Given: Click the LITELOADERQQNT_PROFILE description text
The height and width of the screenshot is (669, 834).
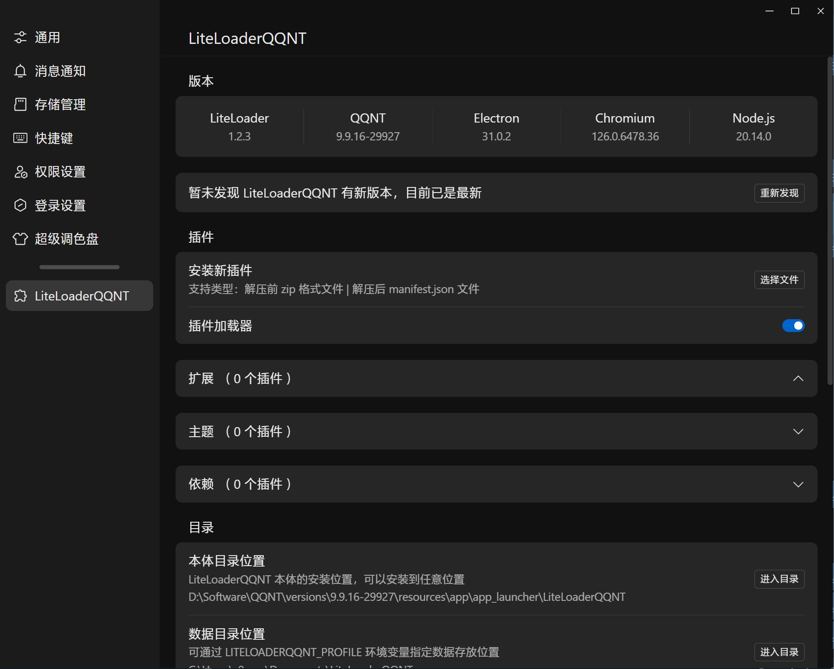Looking at the screenshot, I should point(344,652).
